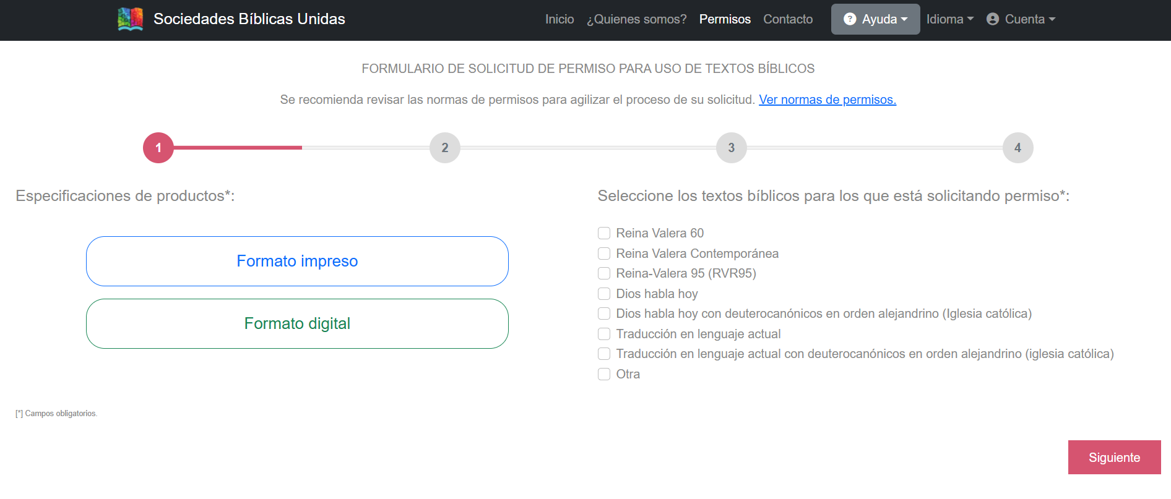Select the Dios habla hoy checkbox

click(604, 294)
